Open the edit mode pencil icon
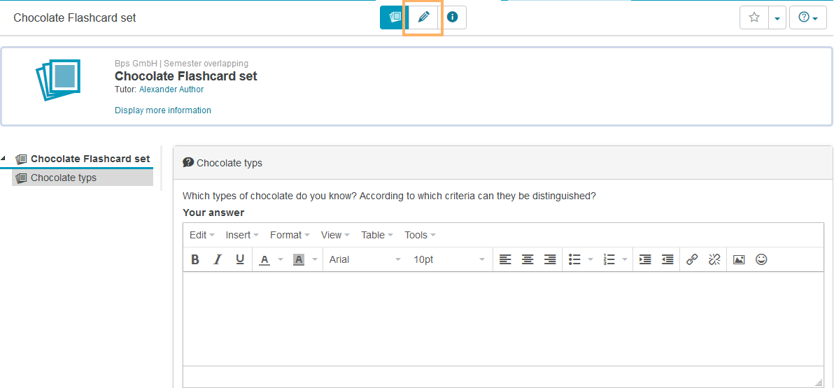This screenshot has width=834, height=388. [423, 17]
